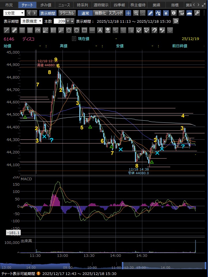Pick the pentagon shape drawing tool
Screen dimensions: 208x277
[x=69, y=30]
